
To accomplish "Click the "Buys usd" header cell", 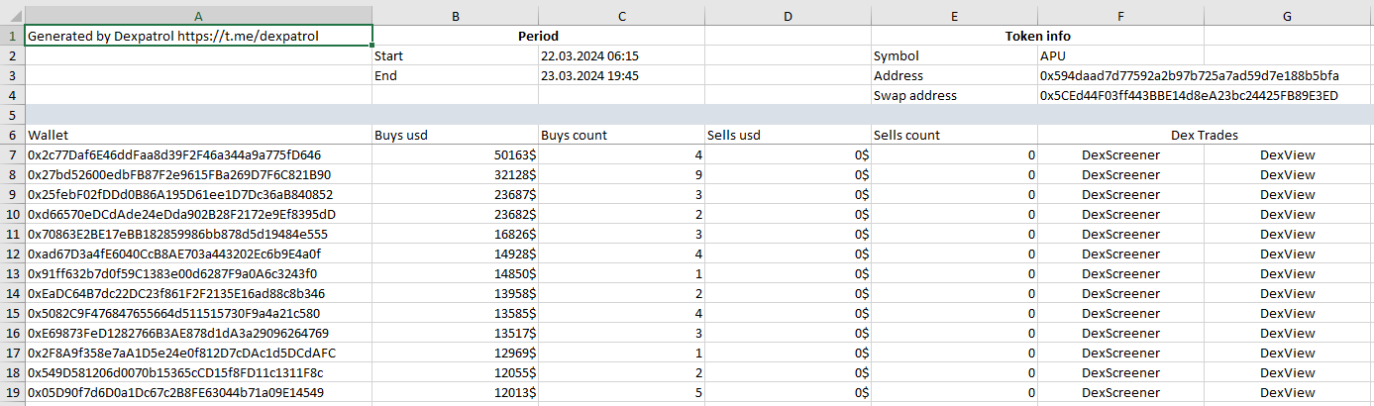I will pyautogui.click(x=455, y=136).
